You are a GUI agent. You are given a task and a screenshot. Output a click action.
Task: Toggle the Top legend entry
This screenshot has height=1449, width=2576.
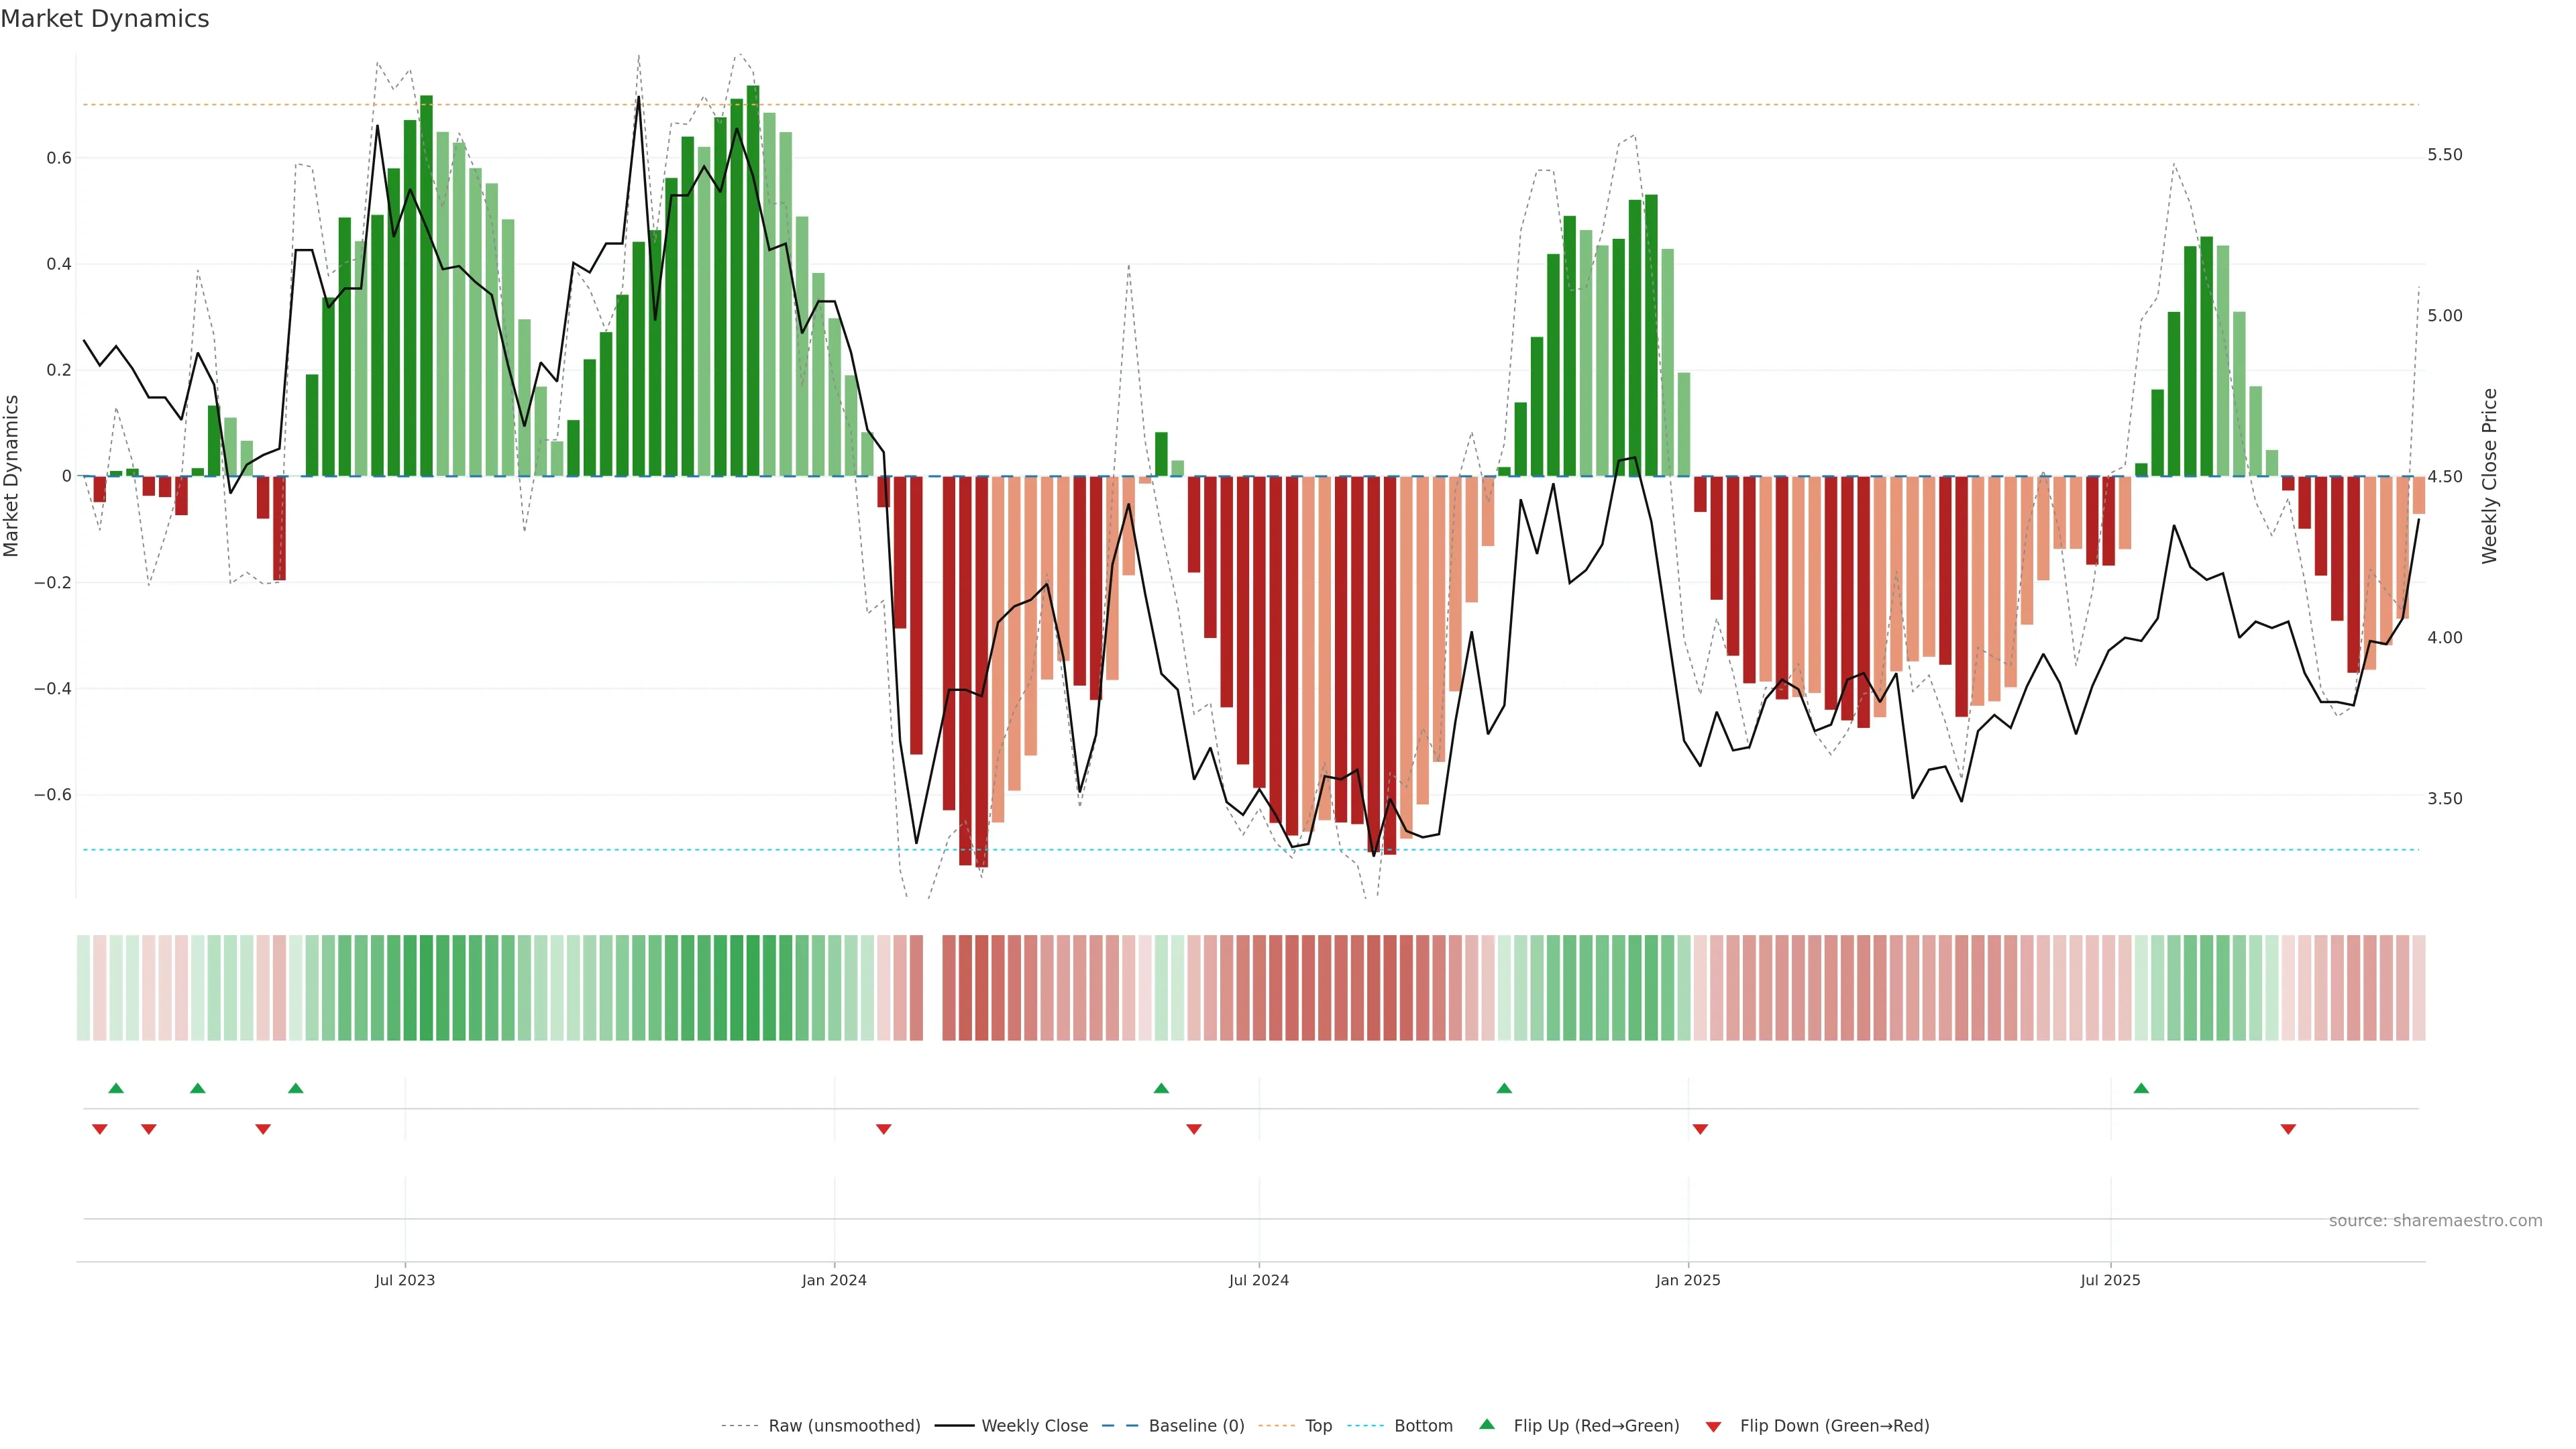[1318, 1426]
